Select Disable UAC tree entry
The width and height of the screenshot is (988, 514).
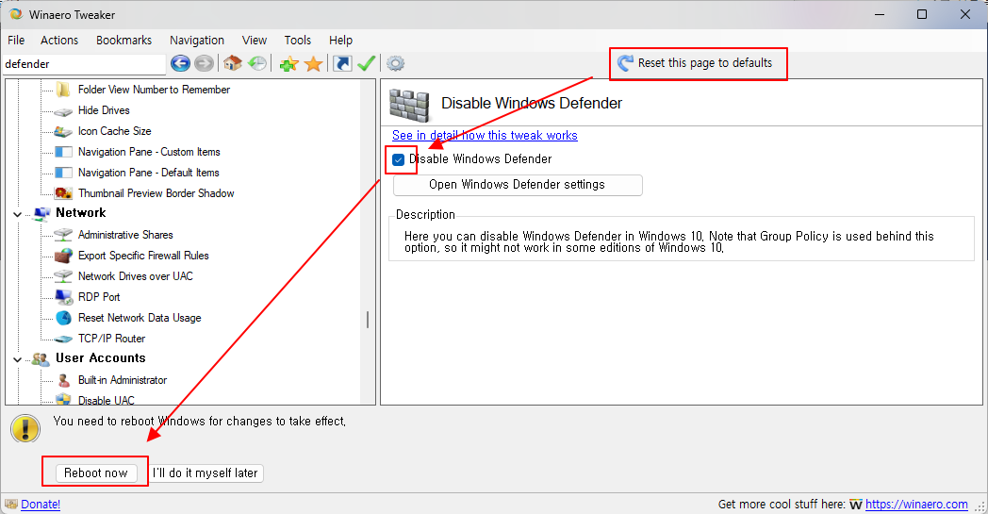point(106,400)
